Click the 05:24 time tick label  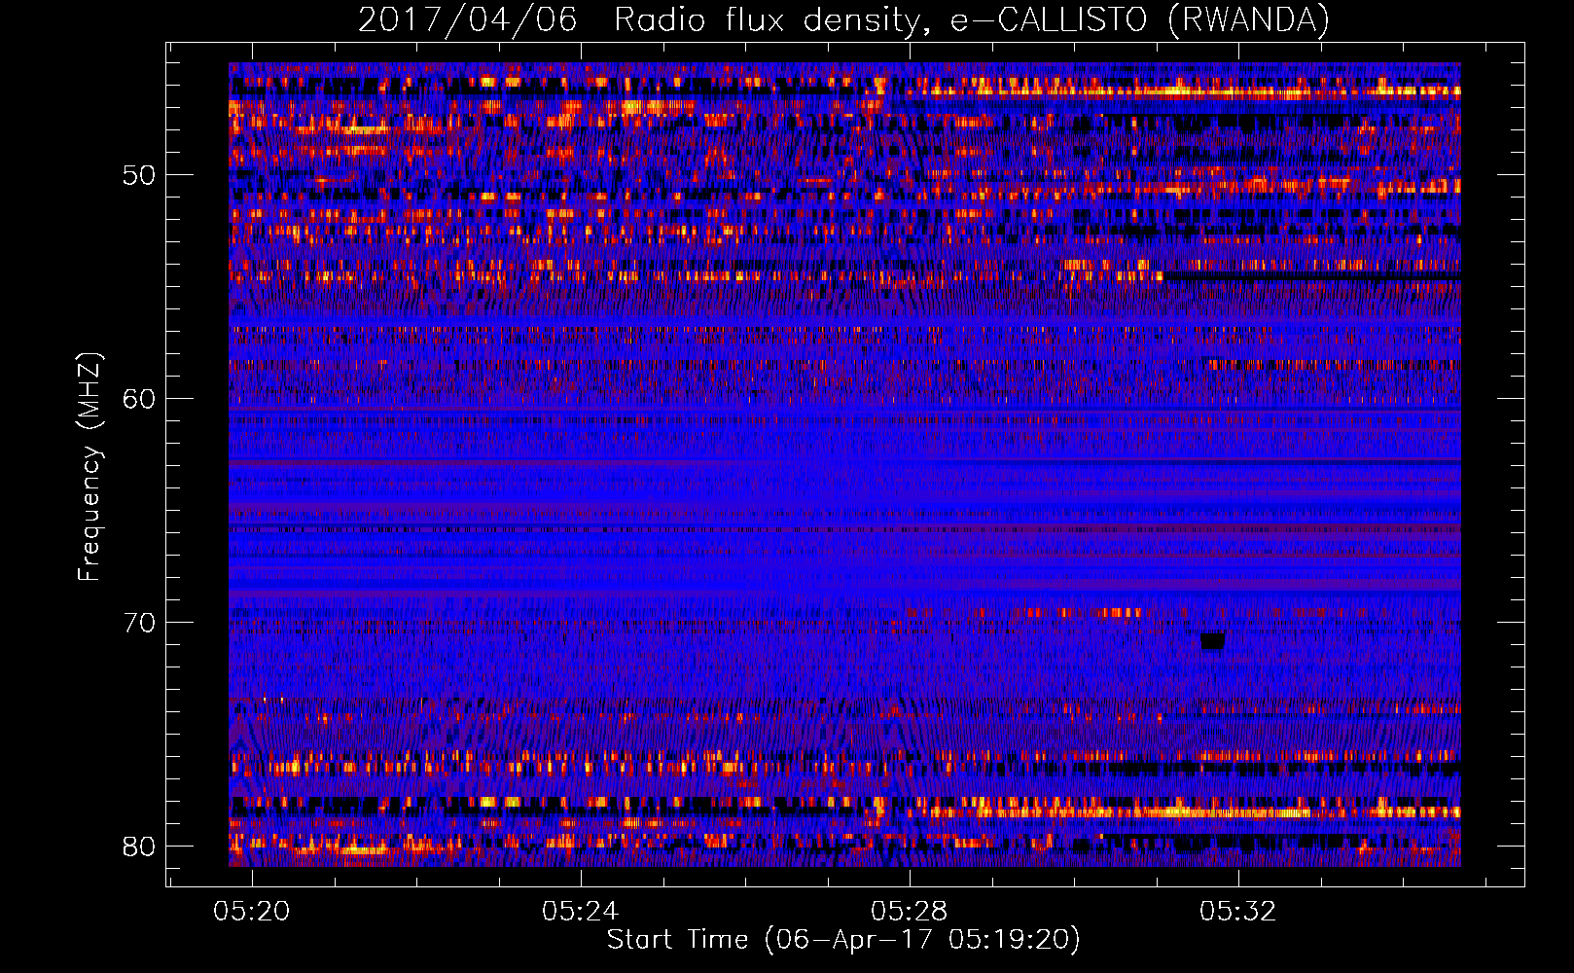pos(581,911)
